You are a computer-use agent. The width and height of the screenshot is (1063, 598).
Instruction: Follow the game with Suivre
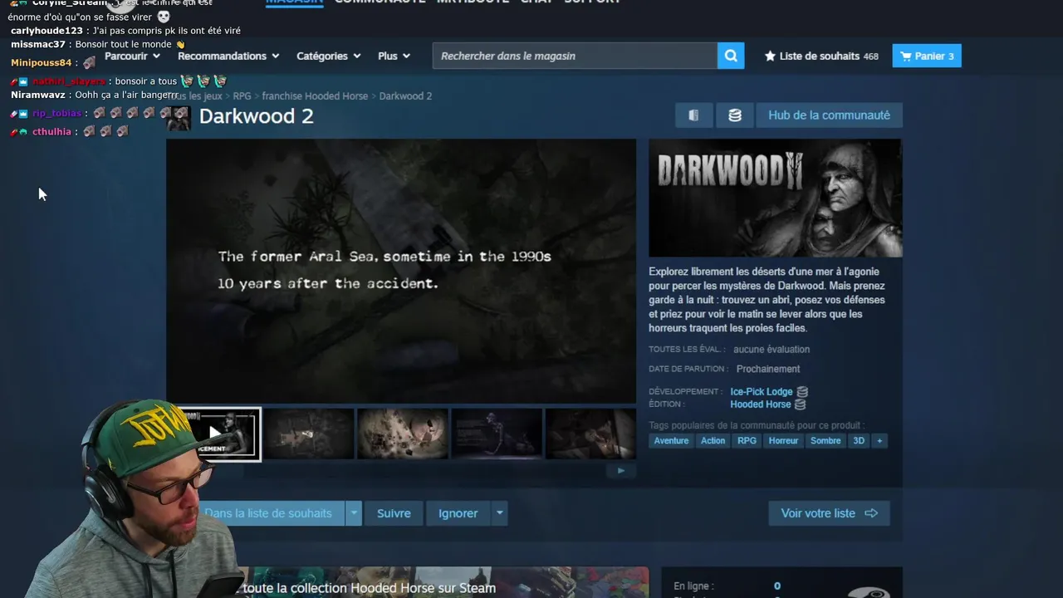point(394,513)
